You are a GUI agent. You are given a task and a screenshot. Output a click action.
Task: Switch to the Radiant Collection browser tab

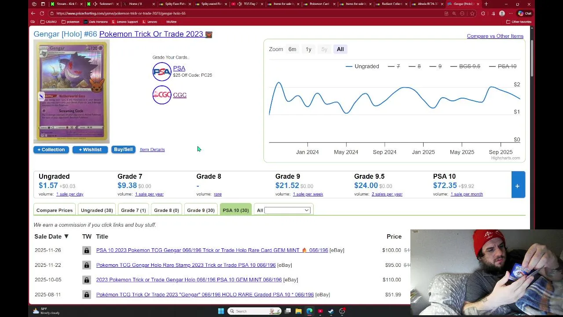tap(392, 4)
